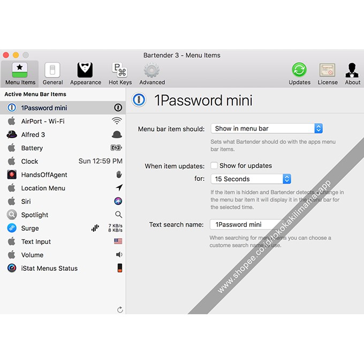This screenshot has height=364, width=364.
Task: Click the Alfred hat menu bar icon preview
Action: pos(117,134)
